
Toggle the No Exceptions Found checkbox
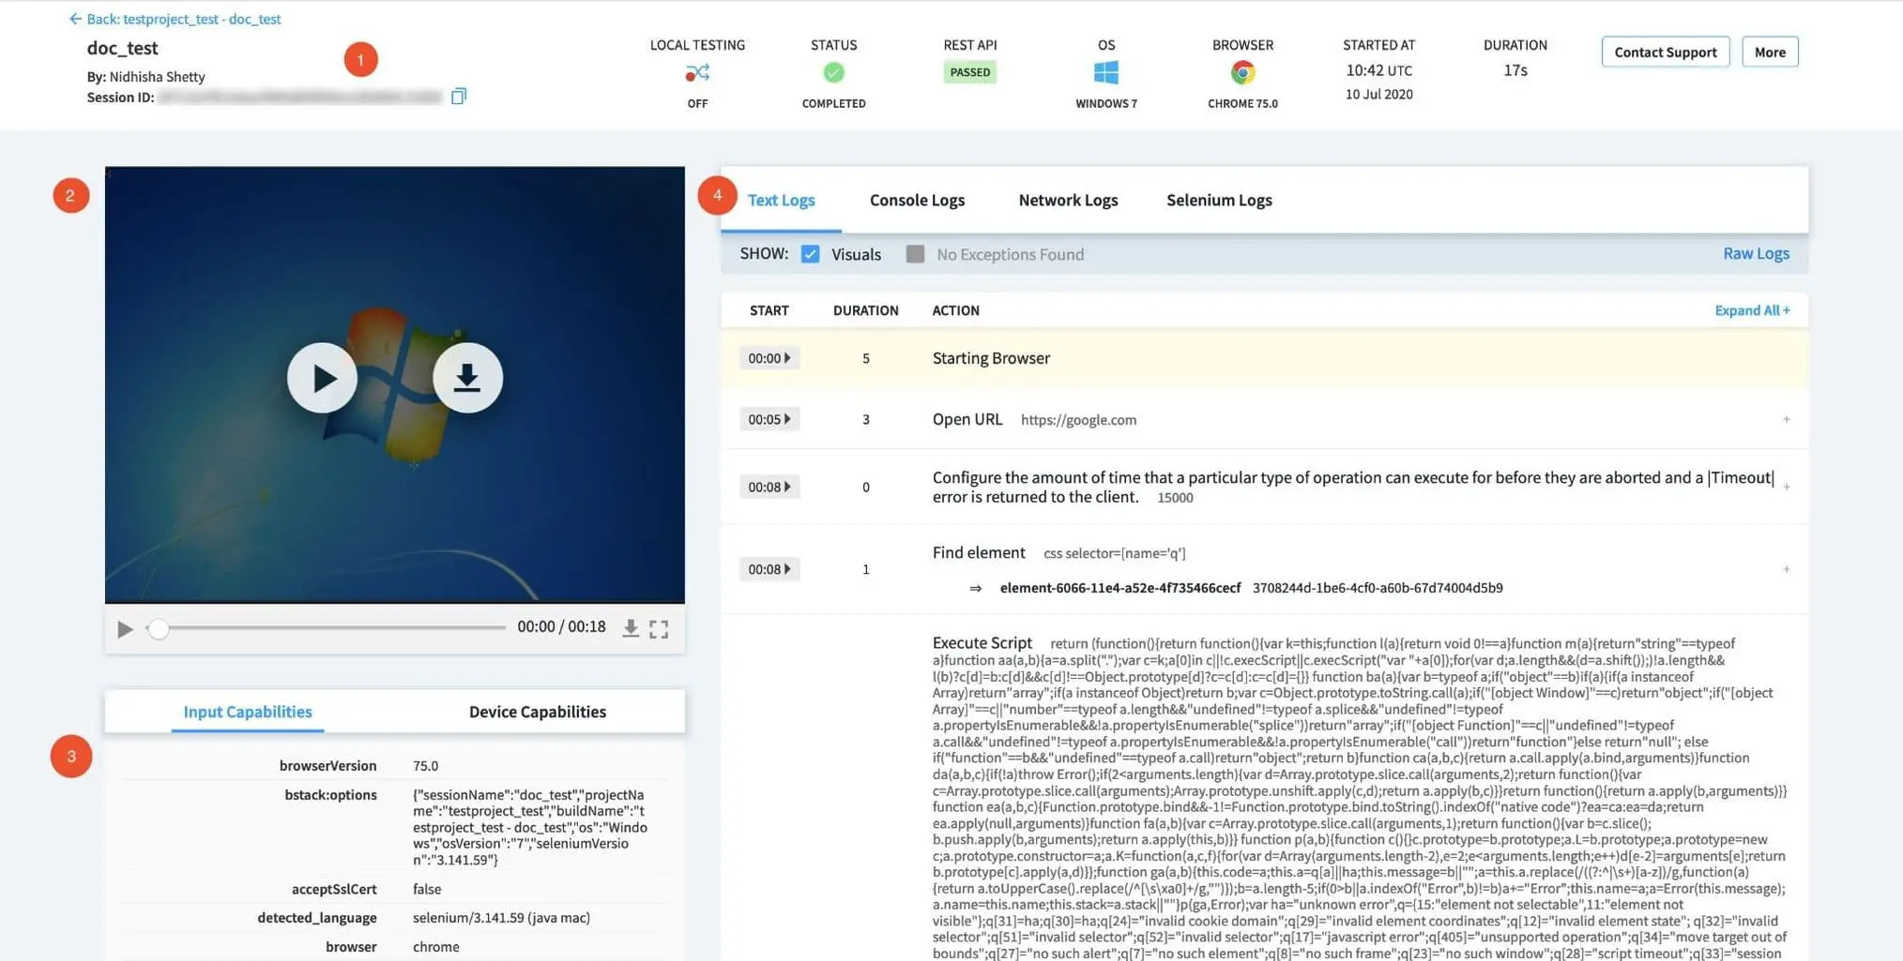click(x=915, y=254)
